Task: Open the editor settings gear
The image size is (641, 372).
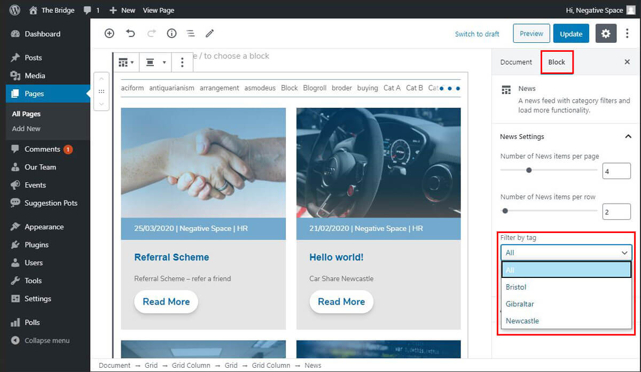Action: (x=605, y=34)
